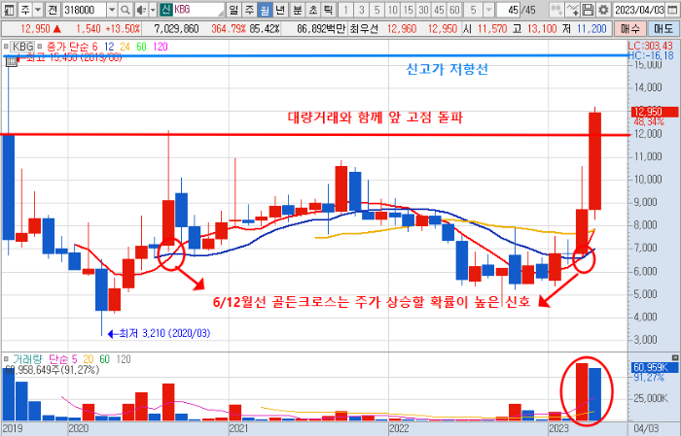Switch to yearly chart 년
681x436 pixels.
[280, 10]
